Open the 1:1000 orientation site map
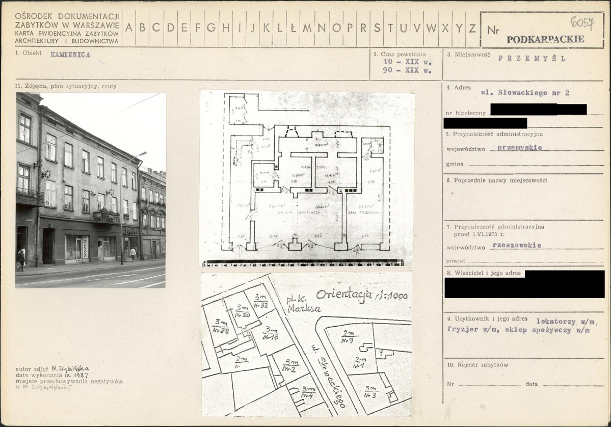Image resolution: width=611 pixels, height=427 pixels. pyautogui.click(x=306, y=344)
